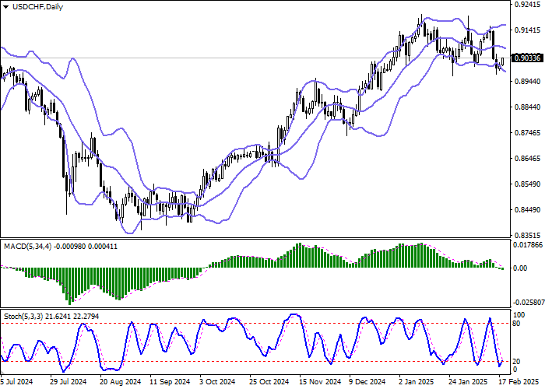Click the 5 Jul 2024 date label
This screenshot has width=545, height=389.
[x=16, y=382]
